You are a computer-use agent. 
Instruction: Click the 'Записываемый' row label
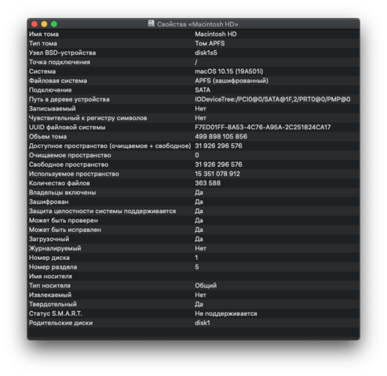tap(52, 109)
